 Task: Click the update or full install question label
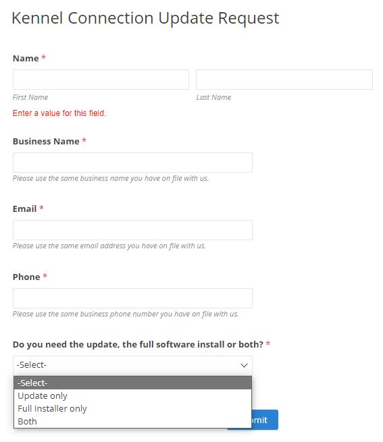coord(138,344)
